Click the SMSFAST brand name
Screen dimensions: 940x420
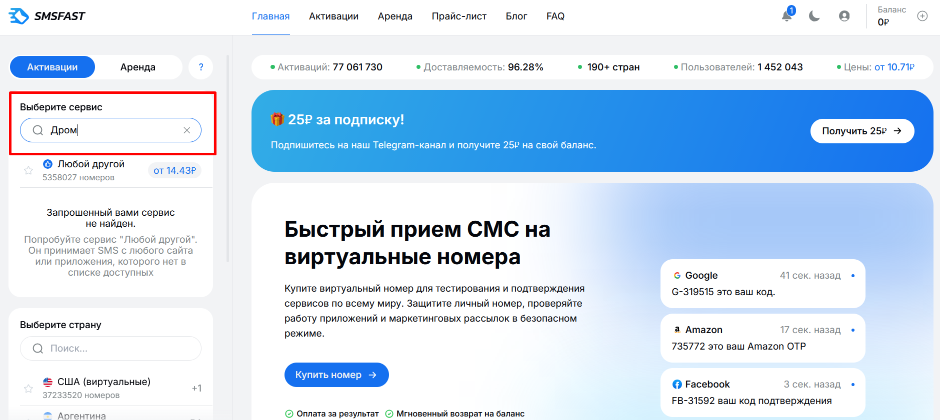click(60, 16)
